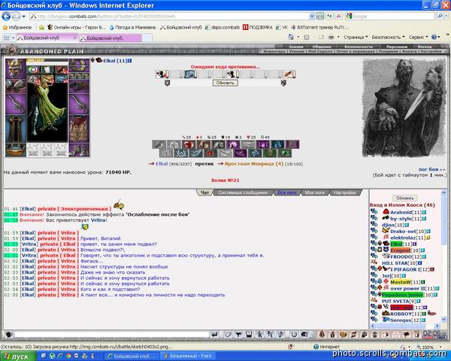Click the refresh page icon beside address bar
451x361 pixels.
click(x=329, y=16)
